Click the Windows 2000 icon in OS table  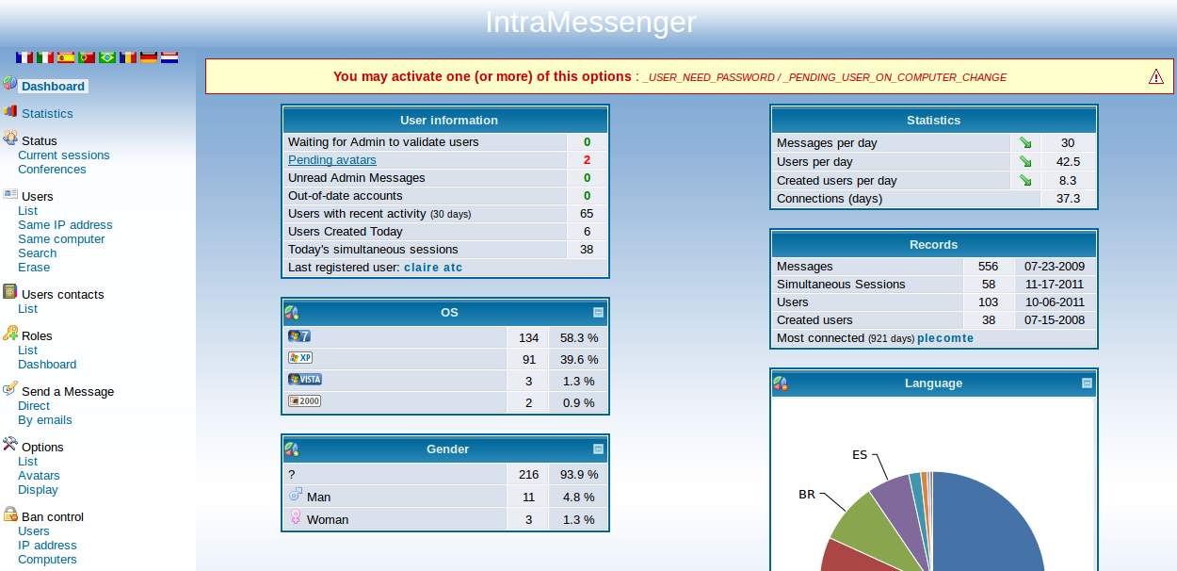pyautogui.click(x=305, y=401)
